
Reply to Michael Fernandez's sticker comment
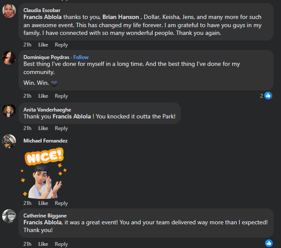[61, 203]
